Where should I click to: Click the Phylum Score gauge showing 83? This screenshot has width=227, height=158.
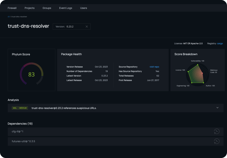(31, 74)
